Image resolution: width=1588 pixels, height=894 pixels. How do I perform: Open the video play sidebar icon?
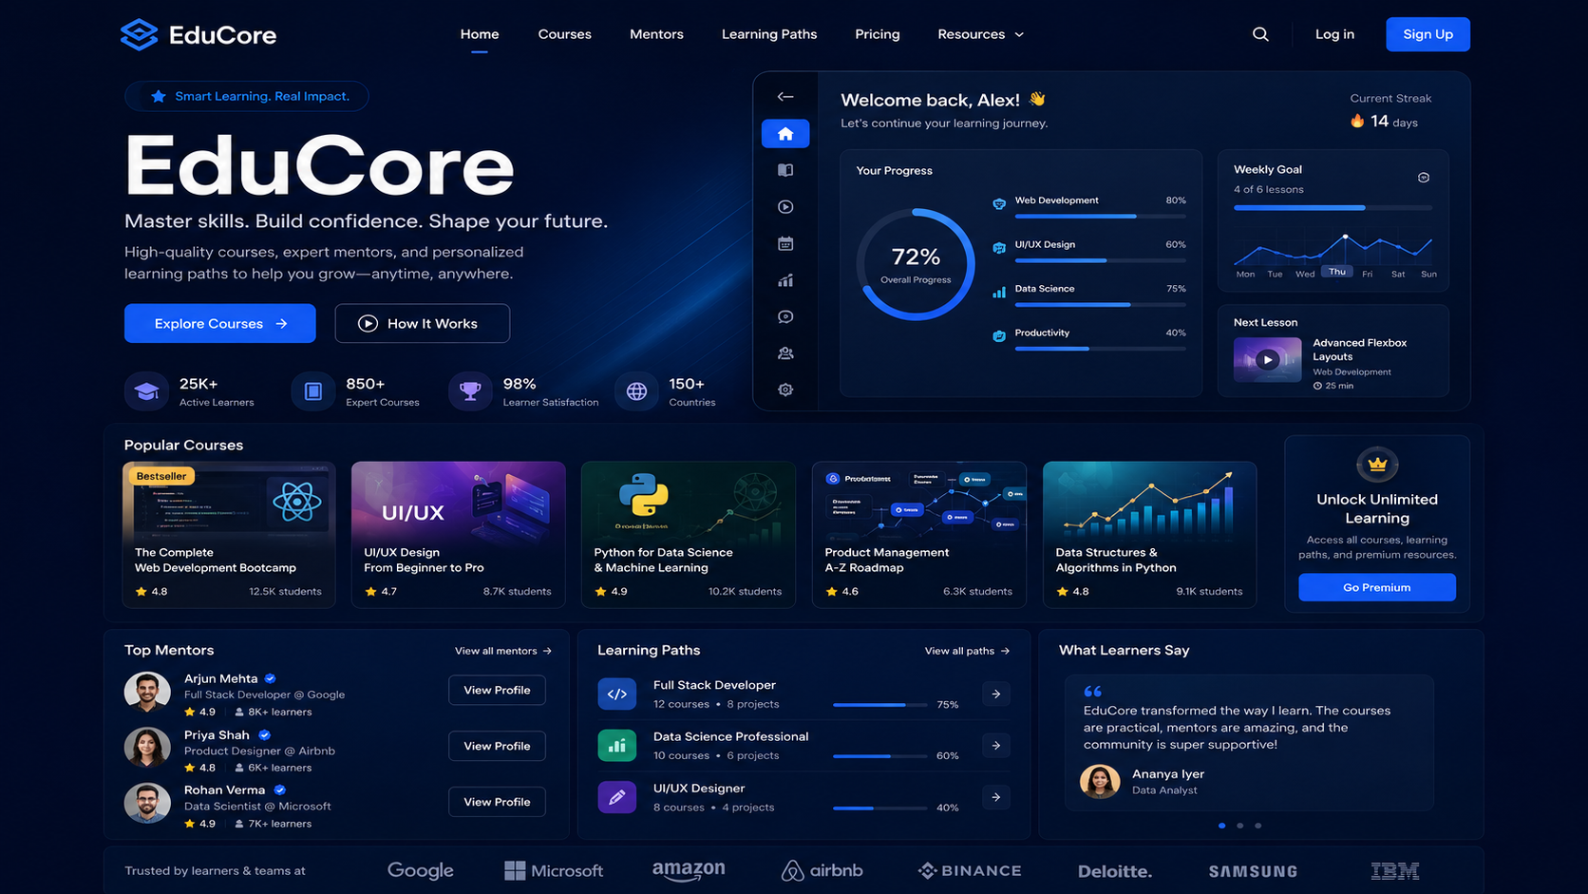[785, 207]
